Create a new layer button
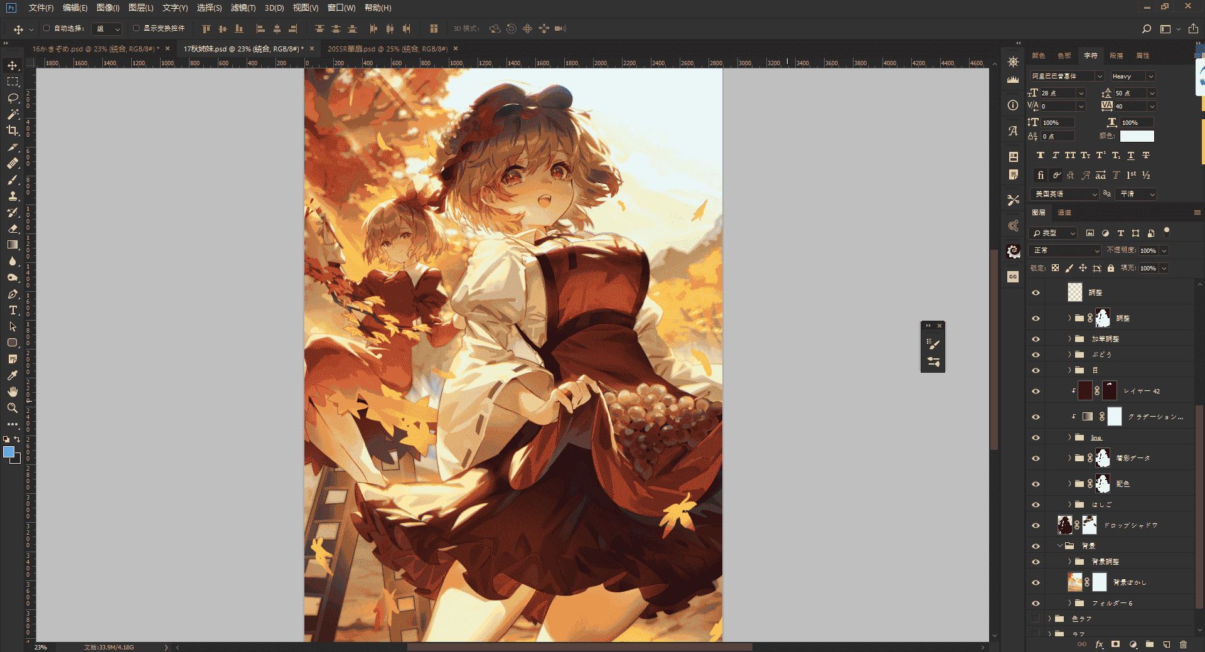Viewport: 1205px width, 652px height. pyautogui.click(x=1167, y=644)
